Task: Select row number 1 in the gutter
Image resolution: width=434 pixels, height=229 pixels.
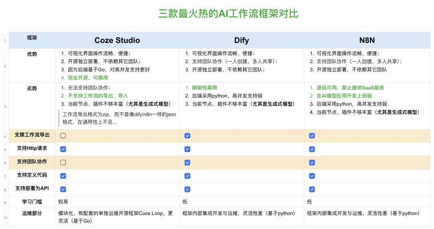Action: click(5, 41)
